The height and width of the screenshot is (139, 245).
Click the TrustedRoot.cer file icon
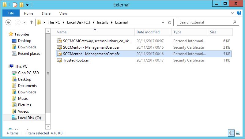click(59, 60)
